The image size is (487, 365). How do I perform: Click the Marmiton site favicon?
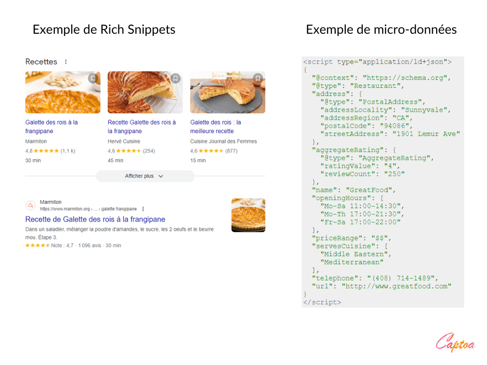[x=31, y=205]
